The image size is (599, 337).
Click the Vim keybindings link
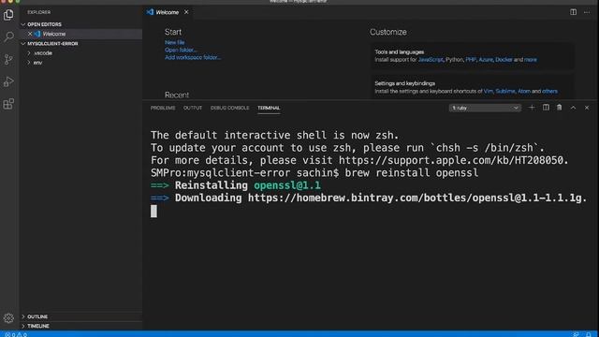coord(489,92)
